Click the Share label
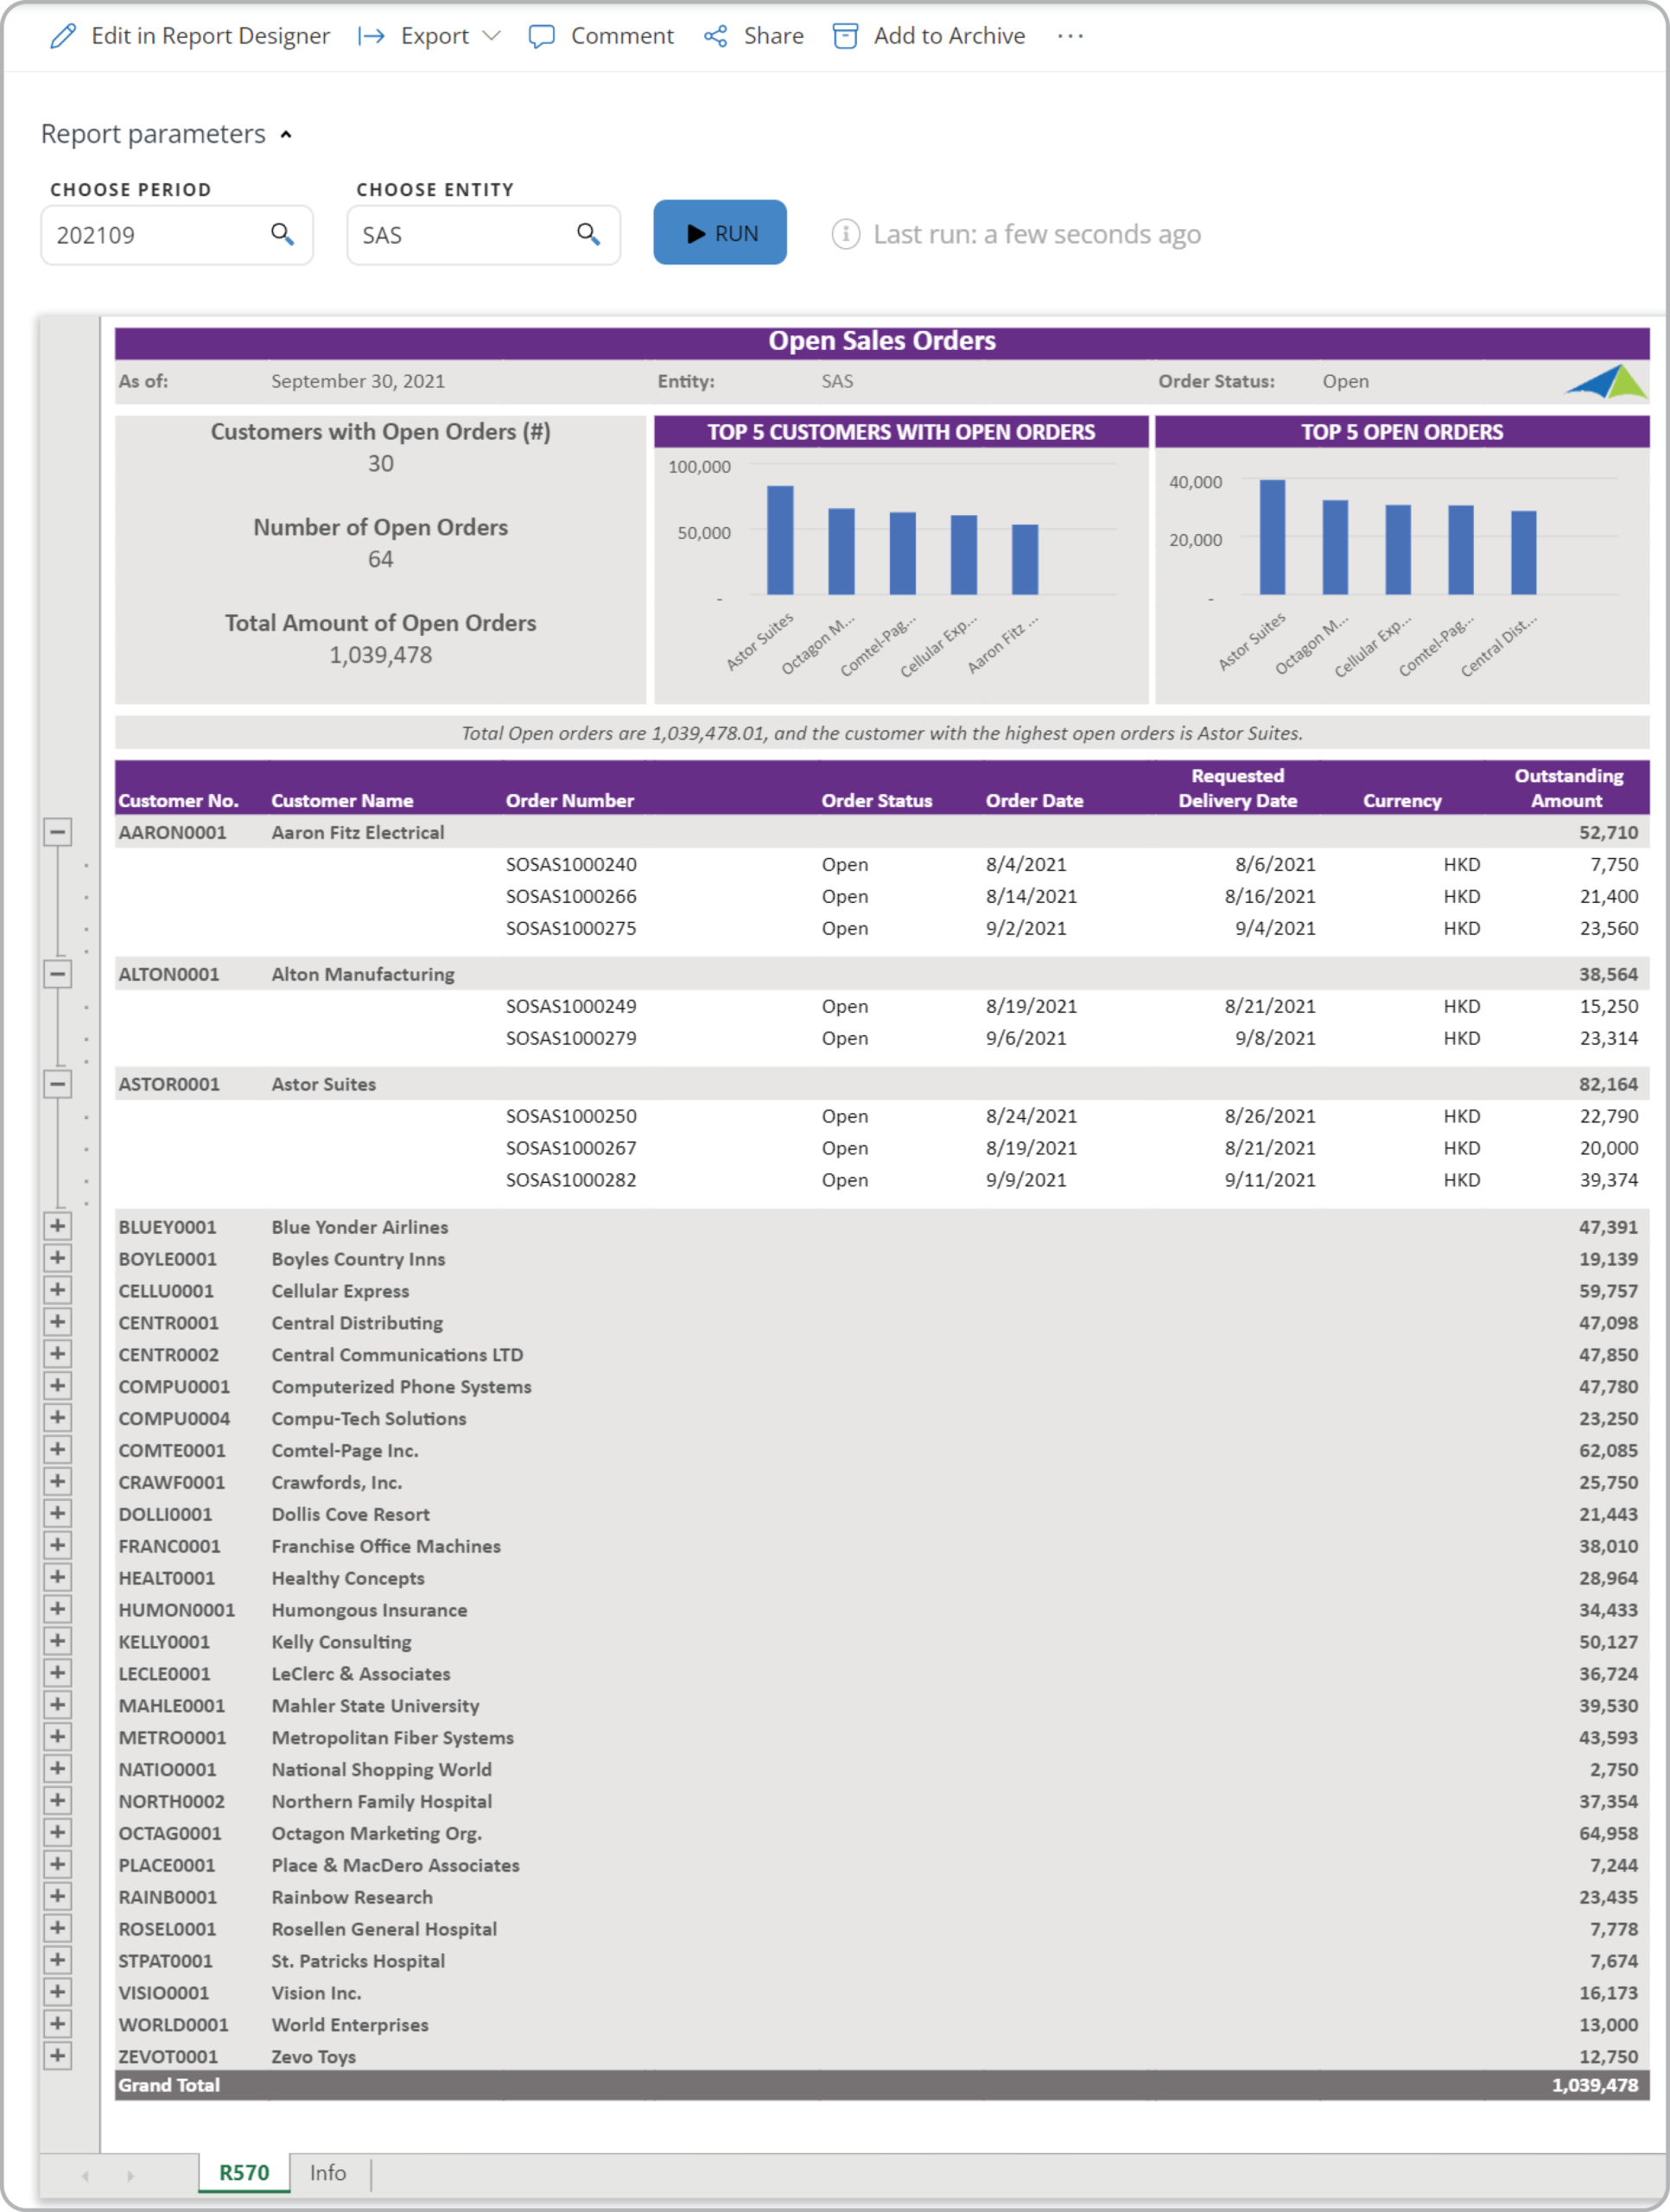The width and height of the screenshot is (1670, 2212). [773, 36]
